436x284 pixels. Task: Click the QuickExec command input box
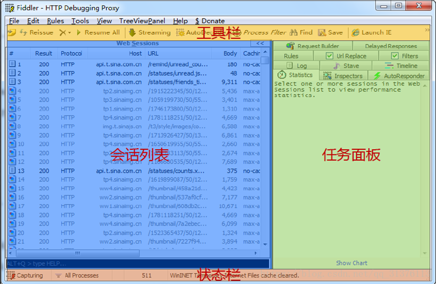[x=138, y=263]
